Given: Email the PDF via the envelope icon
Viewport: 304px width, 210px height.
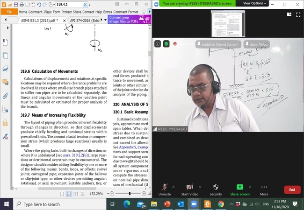Looking at the screenshot, I should [x=28, y=5].
